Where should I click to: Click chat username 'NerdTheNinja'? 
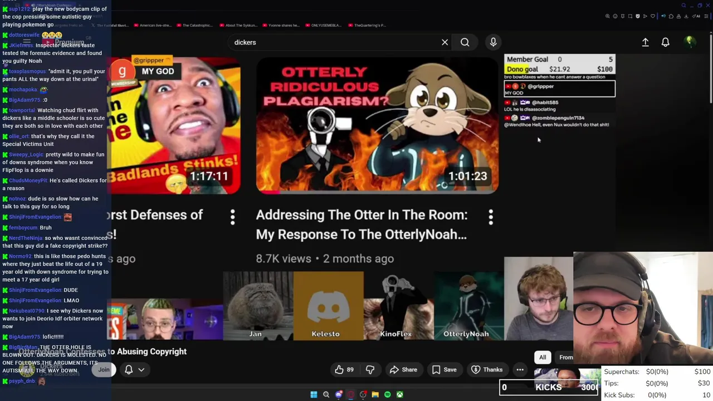pos(26,238)
